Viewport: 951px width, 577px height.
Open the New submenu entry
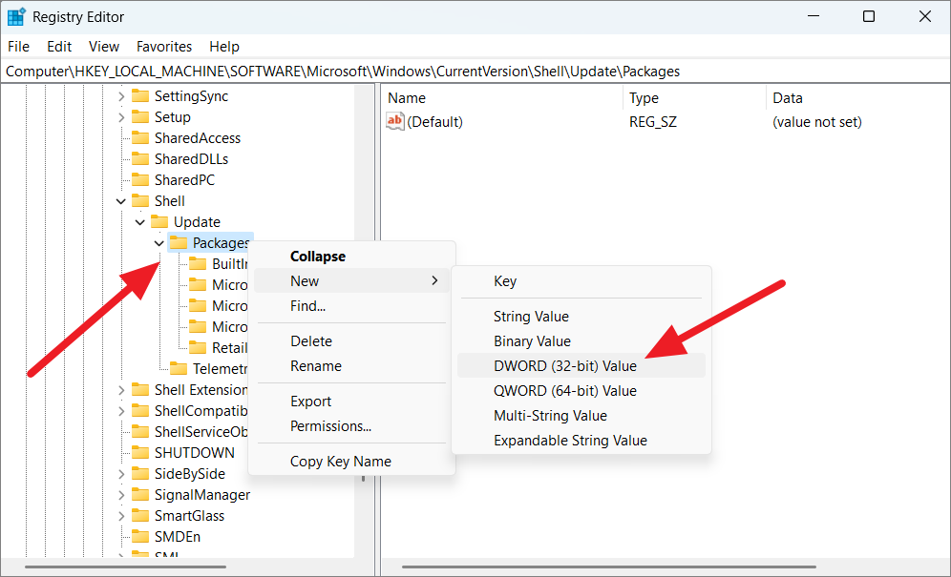(351, 281)
